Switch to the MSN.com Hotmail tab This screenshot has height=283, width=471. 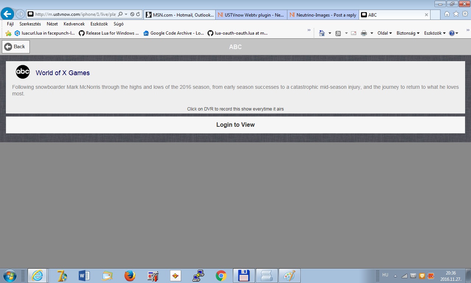(x=180, y=15)
